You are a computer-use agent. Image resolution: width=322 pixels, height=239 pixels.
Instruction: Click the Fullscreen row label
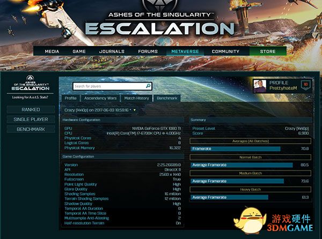click(74, 180)
